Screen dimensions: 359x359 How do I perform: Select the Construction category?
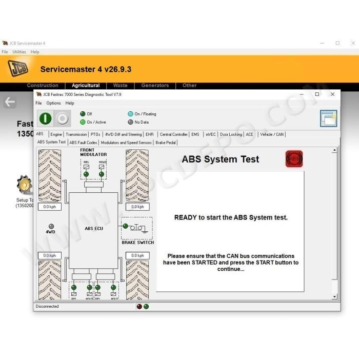tap(43, 86)
